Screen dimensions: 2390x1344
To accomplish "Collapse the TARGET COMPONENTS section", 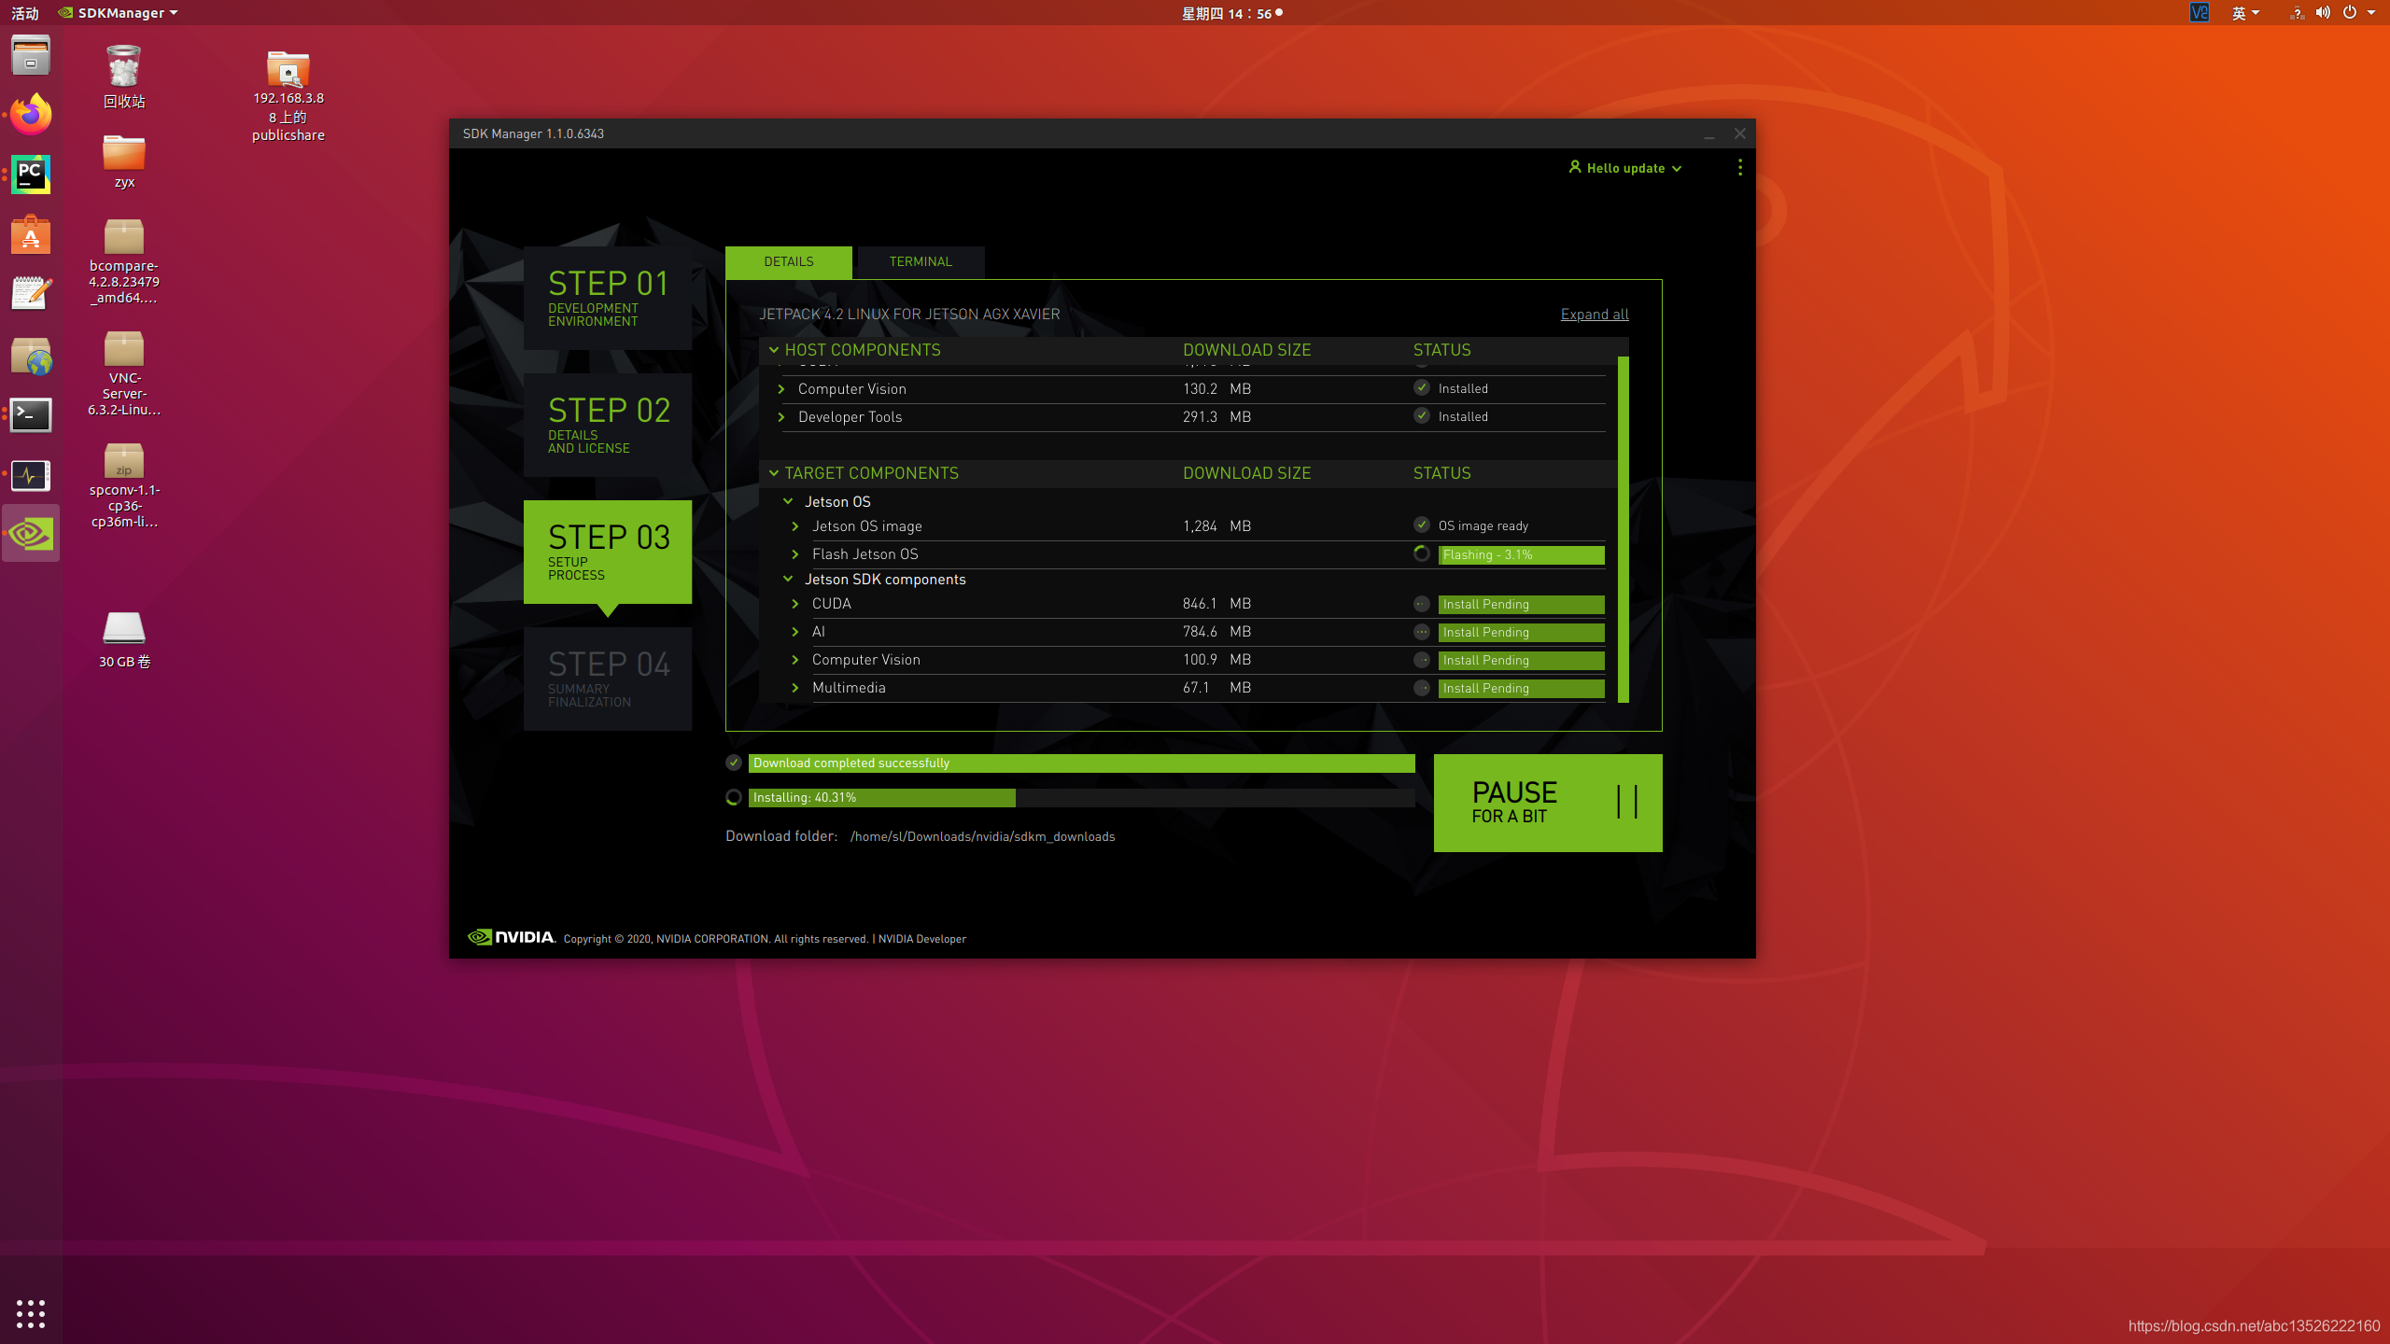I will (773, 473).
